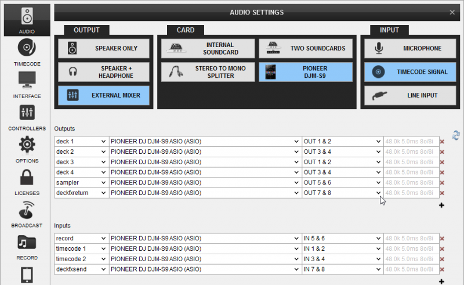The width and height of the screenshot is (464, 285).
Task: Click the refresh audio devices icon
Action: coord(456,135)
